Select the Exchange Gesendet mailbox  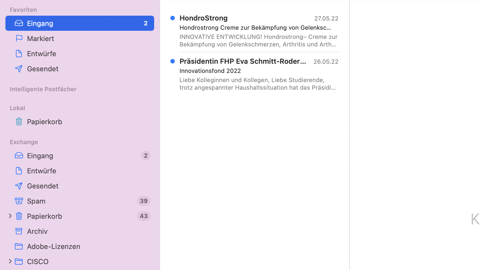click(x=43, y=186)
